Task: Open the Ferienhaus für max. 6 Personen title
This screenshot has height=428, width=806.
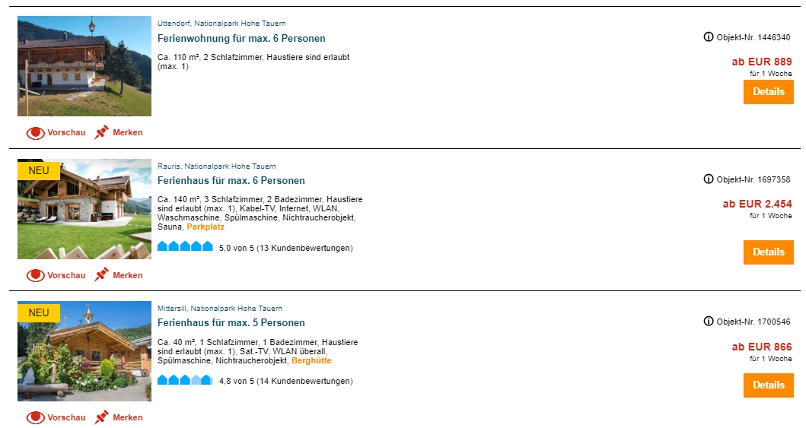Action: 231,181
